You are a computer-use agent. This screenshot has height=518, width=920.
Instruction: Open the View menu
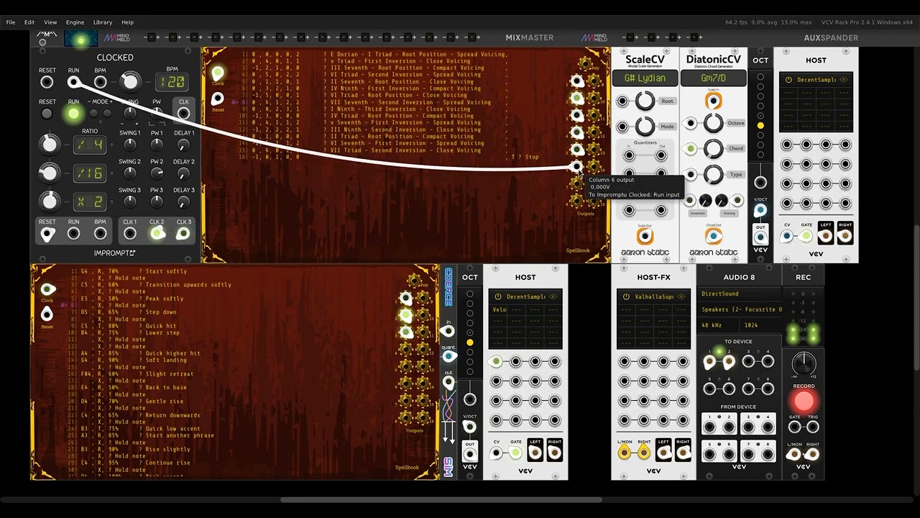pyautogui.click(x=50, y=22)
